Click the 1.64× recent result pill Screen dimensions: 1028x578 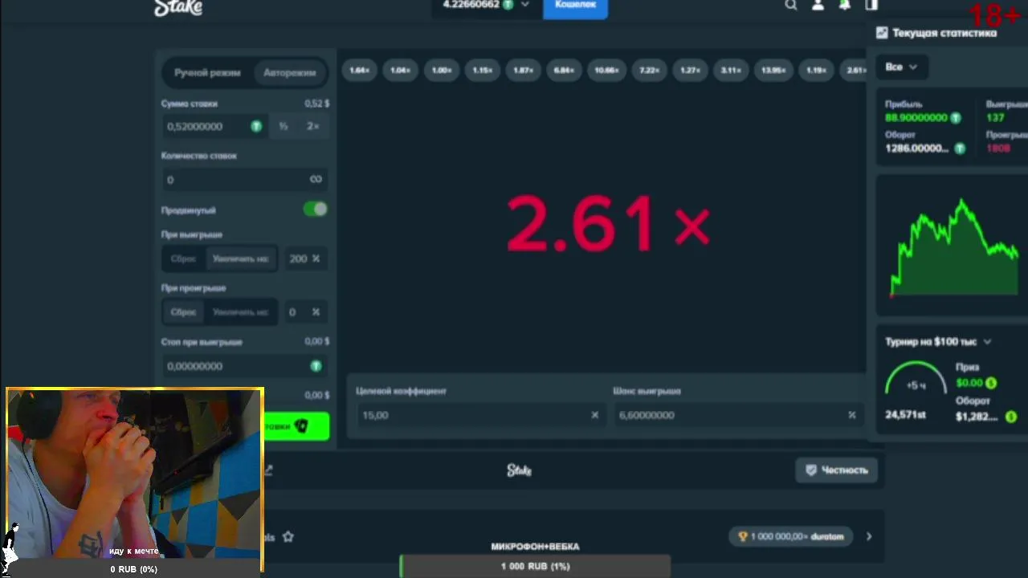click(359, 71)
